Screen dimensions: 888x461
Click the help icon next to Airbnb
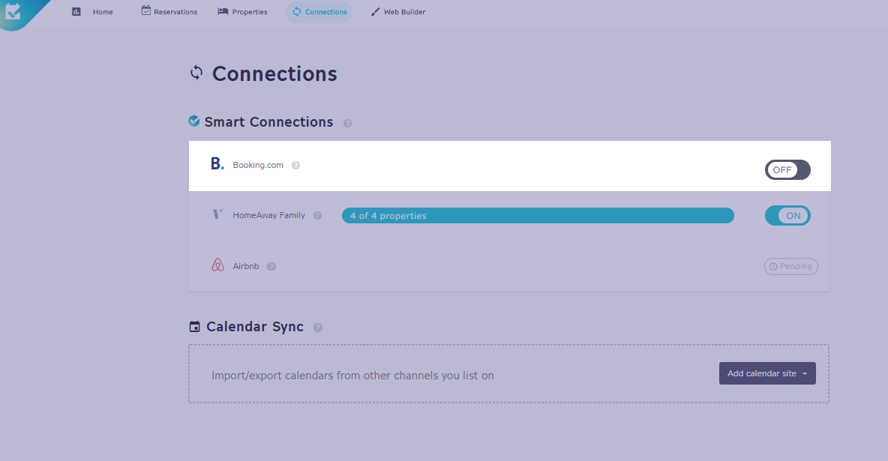coord(271,266)
